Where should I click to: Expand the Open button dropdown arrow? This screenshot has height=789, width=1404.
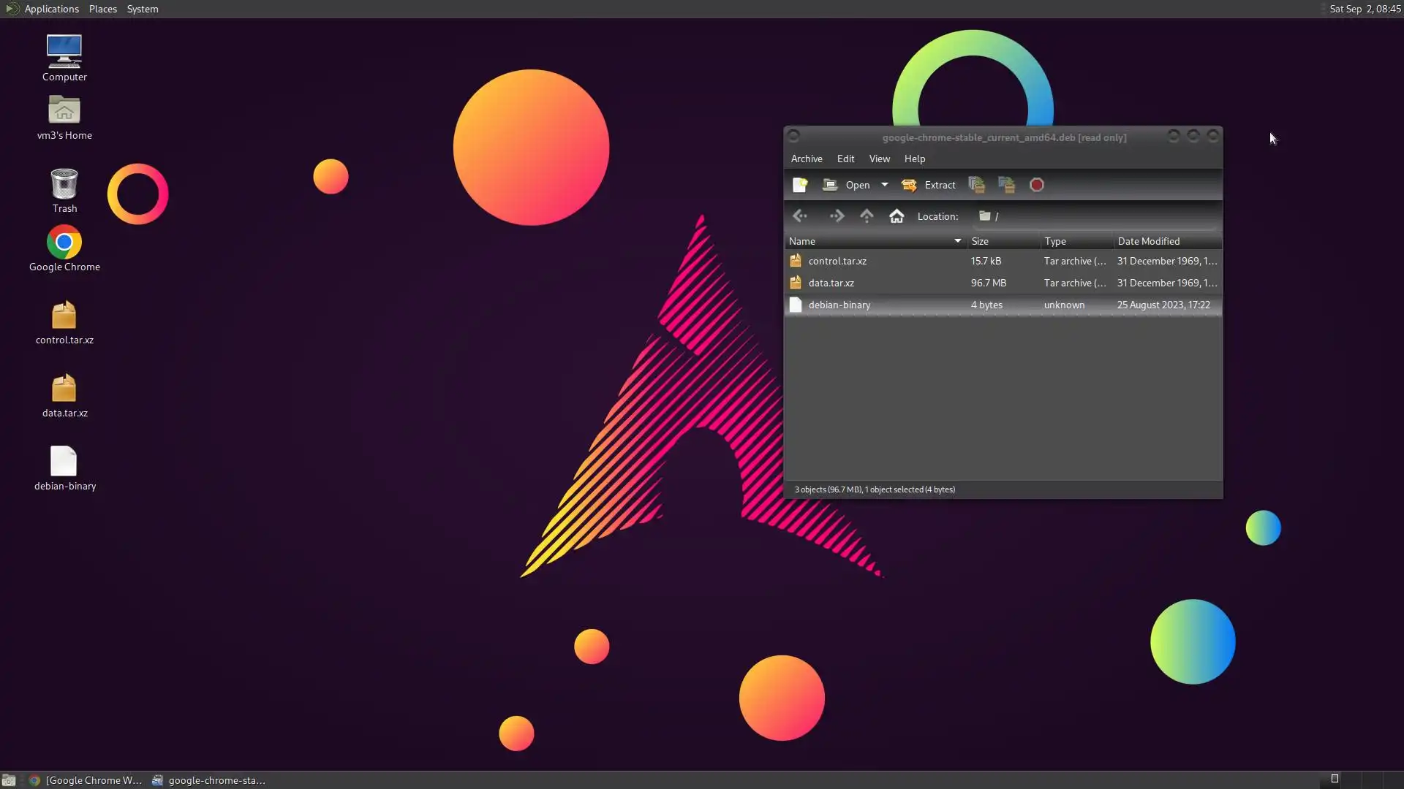click(885, 185)
